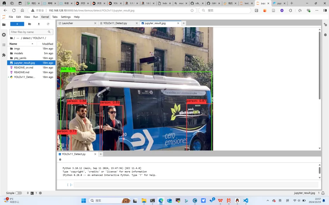Click the browser search box
This screenshot has width=329, height=205.
[225, 10]
